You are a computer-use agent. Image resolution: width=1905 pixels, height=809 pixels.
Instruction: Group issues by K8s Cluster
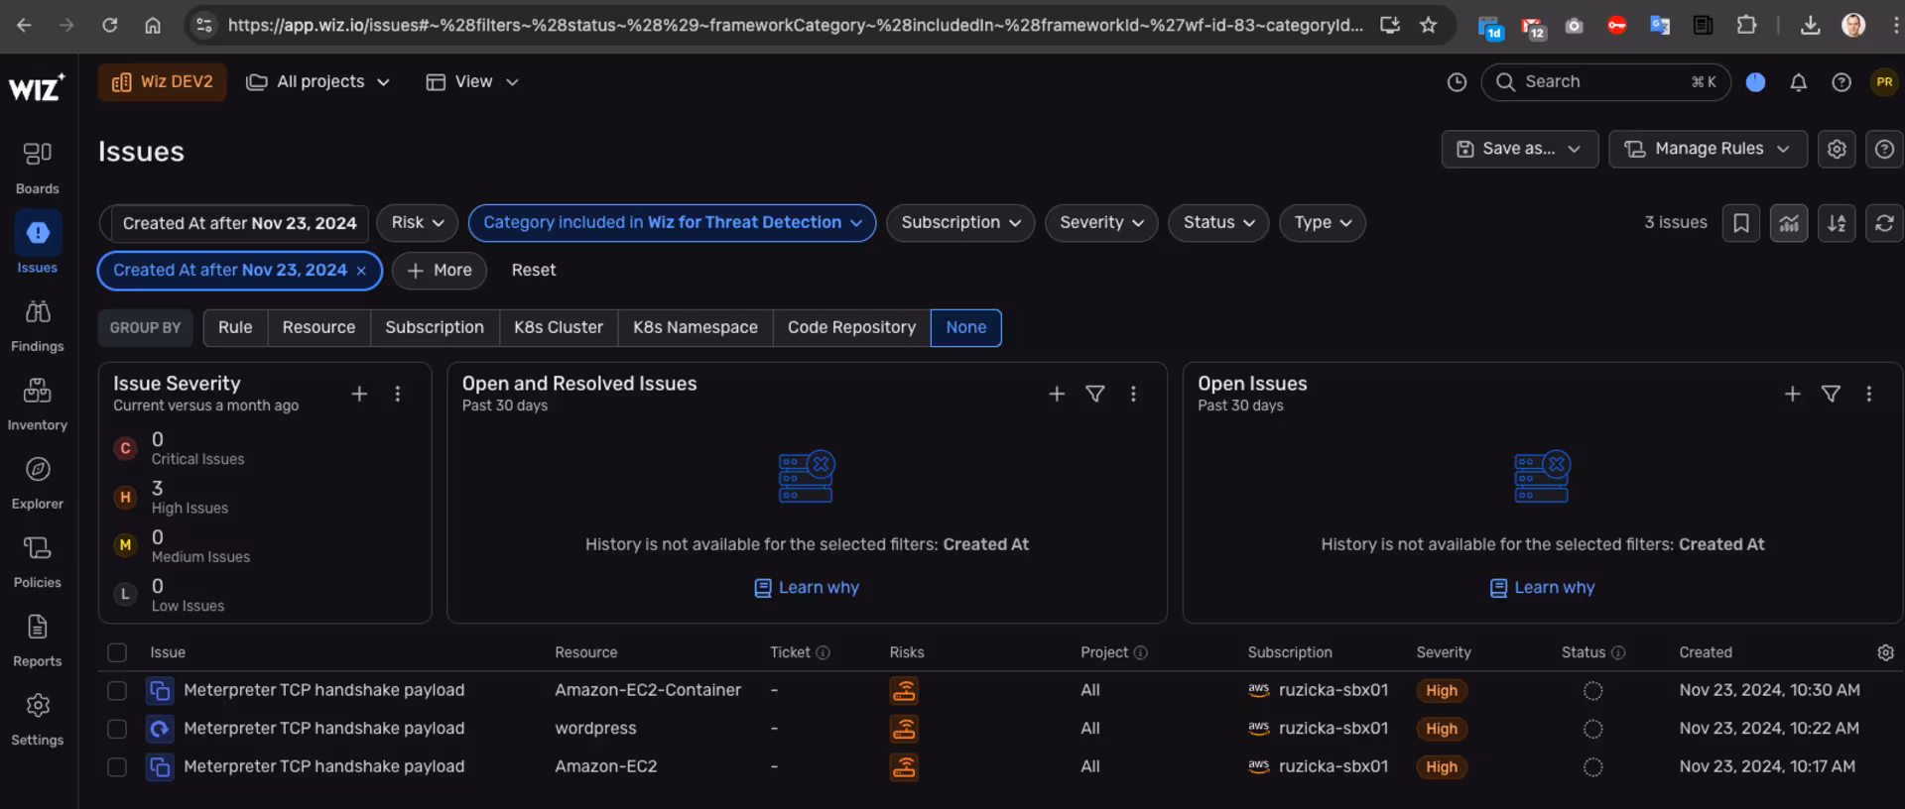[558, 328]
